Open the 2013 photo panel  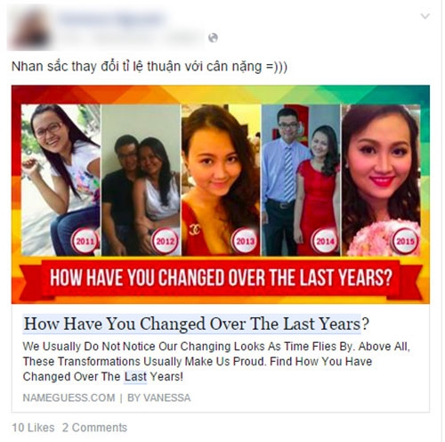coord(221,180)
